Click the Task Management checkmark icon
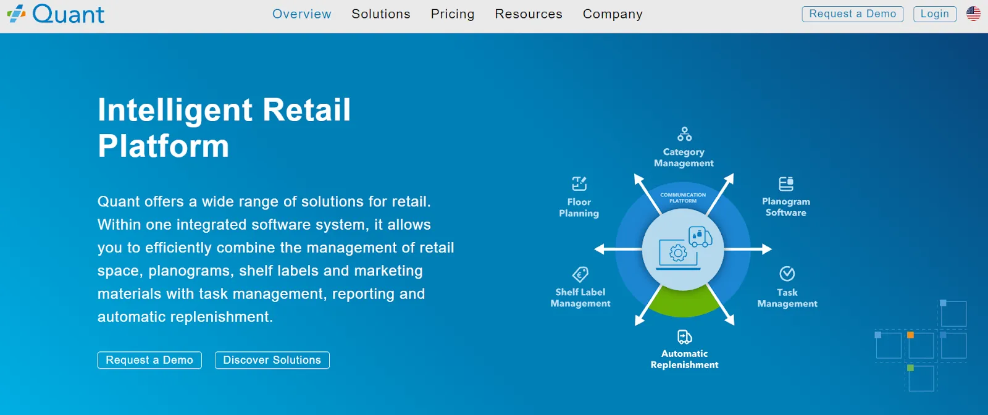The height and width of the screenshot is (415, 988). click(787, 273)
